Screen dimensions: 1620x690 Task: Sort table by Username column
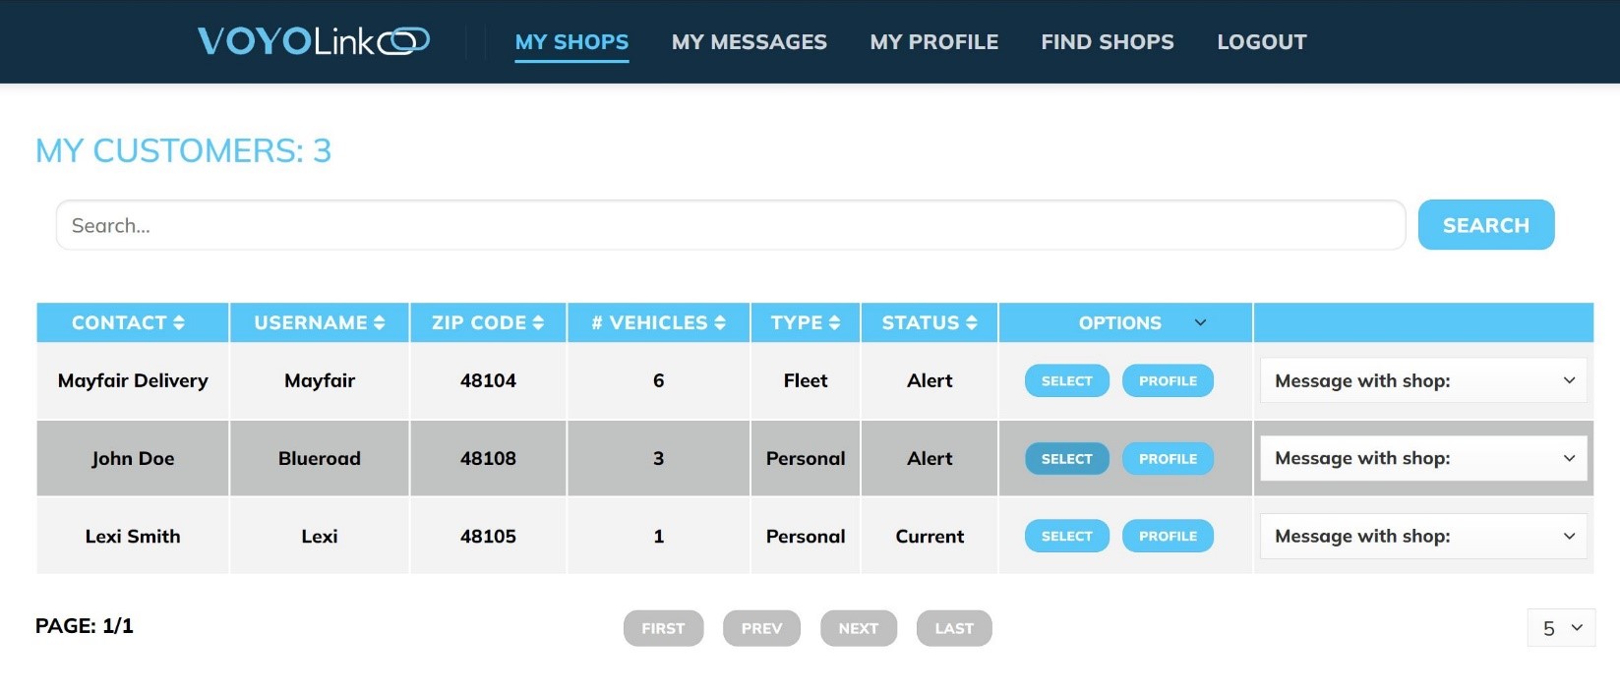pos(319,322)
